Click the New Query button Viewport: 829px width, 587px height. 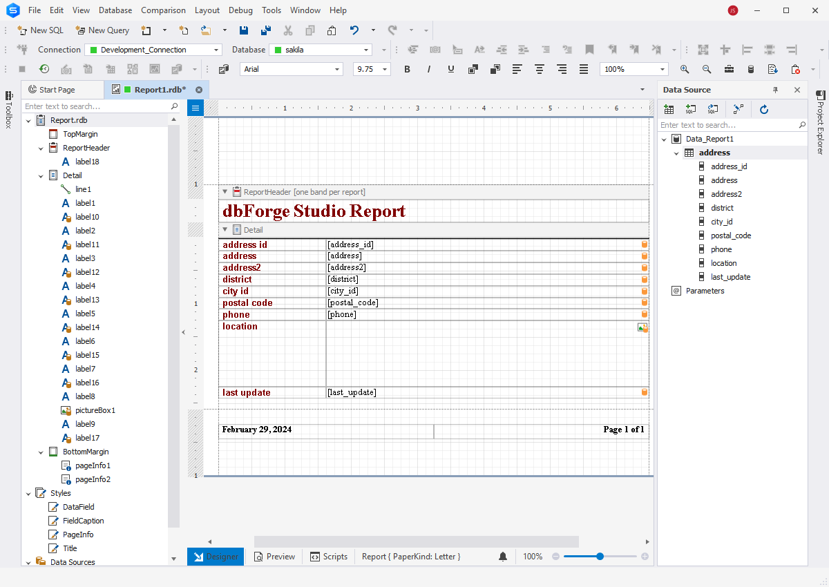[102, 30]
